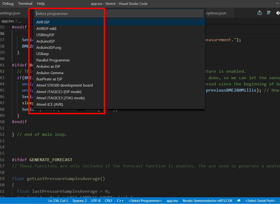This screenshot has height=204, width=280.
Task: Choose AVR ISP from programmer list
Action: (x=119, y=22)
